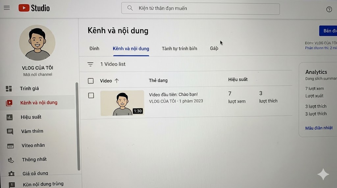Switch to the Kênh và nội dung tab
This screenshot has height=188, width=337.
click(x=131, y=49)
